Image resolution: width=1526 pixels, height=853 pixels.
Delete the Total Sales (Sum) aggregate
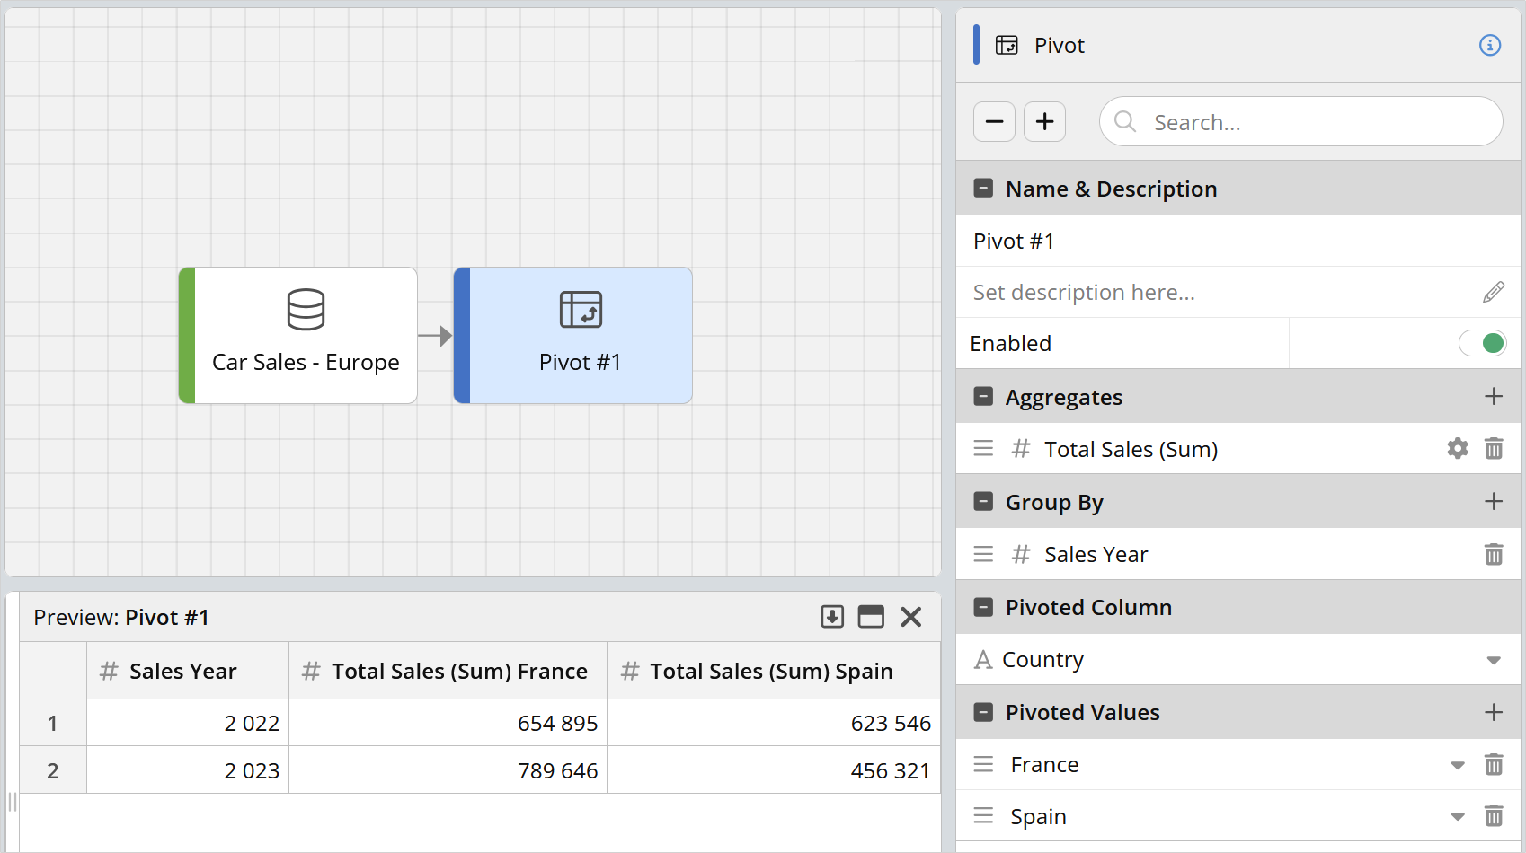(x=1493, y=448)
